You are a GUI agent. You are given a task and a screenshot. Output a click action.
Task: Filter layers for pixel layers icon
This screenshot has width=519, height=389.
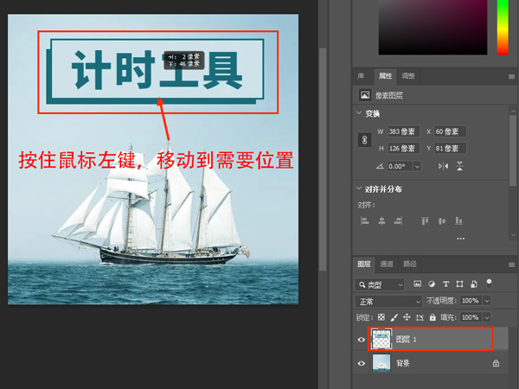click(417, 284)
